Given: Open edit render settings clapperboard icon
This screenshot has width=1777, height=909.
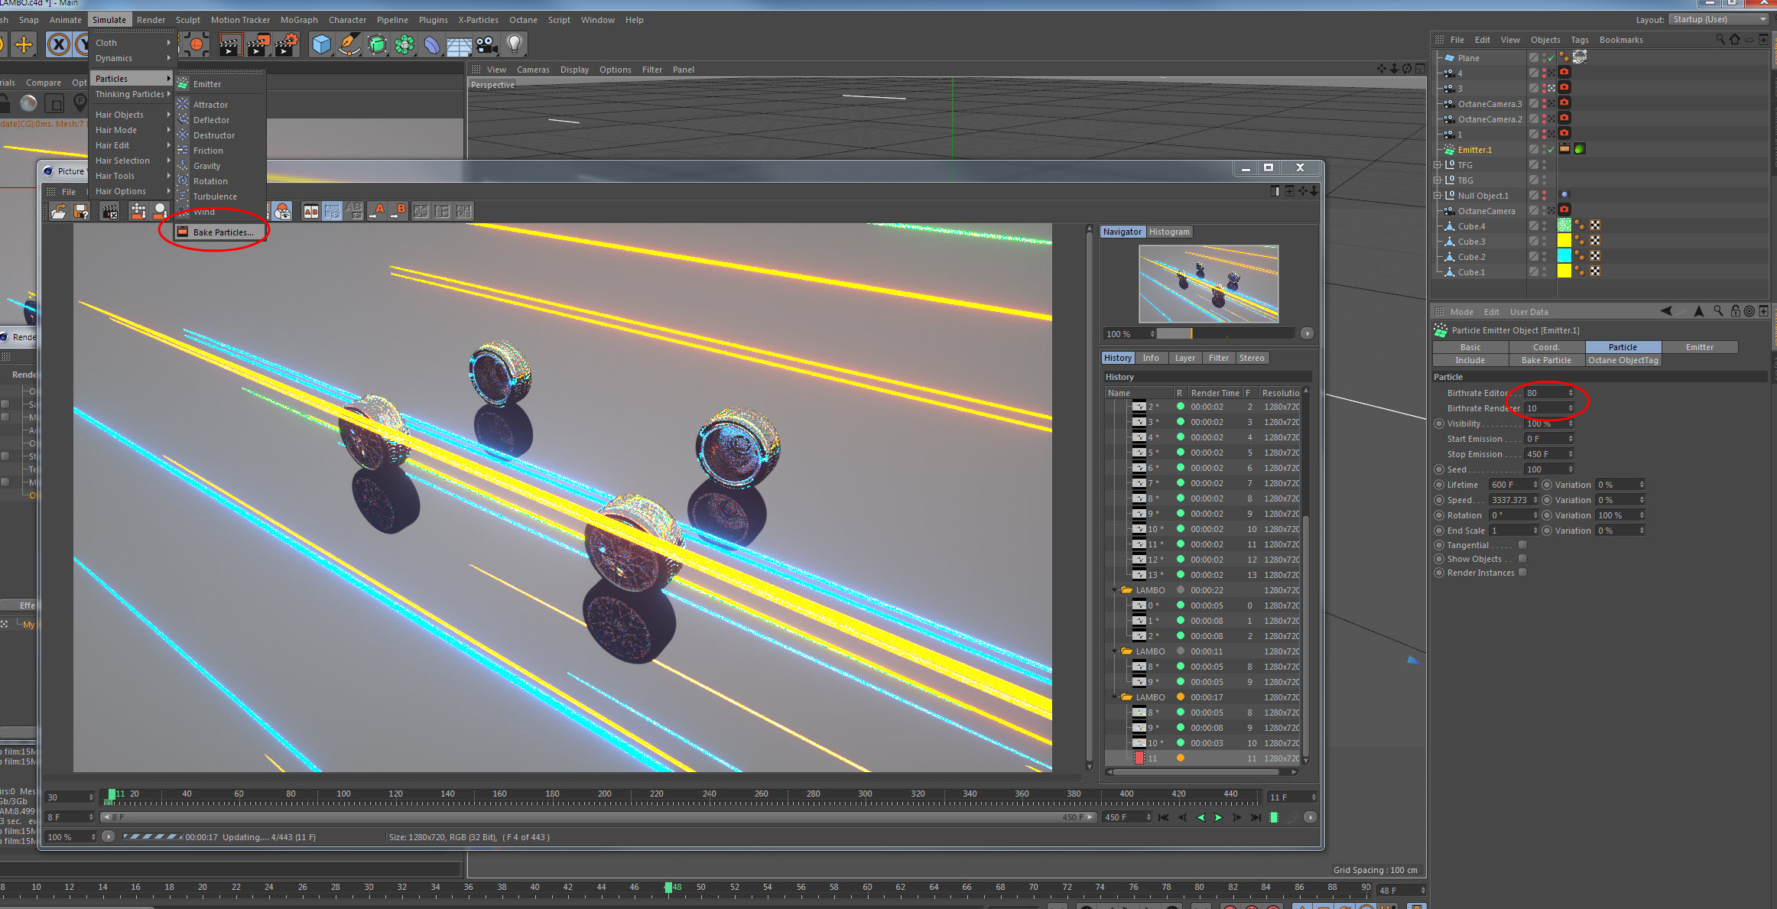Looking at the screenshot, I should tap(286, 45).
